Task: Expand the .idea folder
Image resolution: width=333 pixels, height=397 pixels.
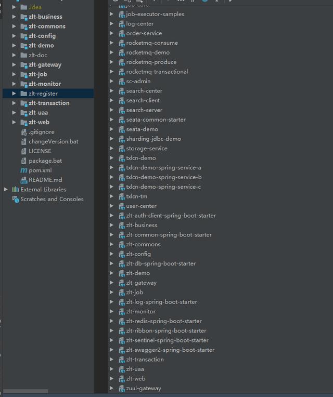Action: [x=14, y=7]
